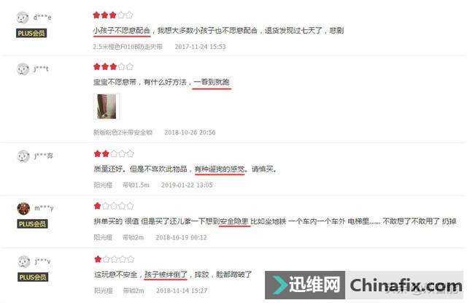Click the 带锁1.5m spec label

coord(136,185)
